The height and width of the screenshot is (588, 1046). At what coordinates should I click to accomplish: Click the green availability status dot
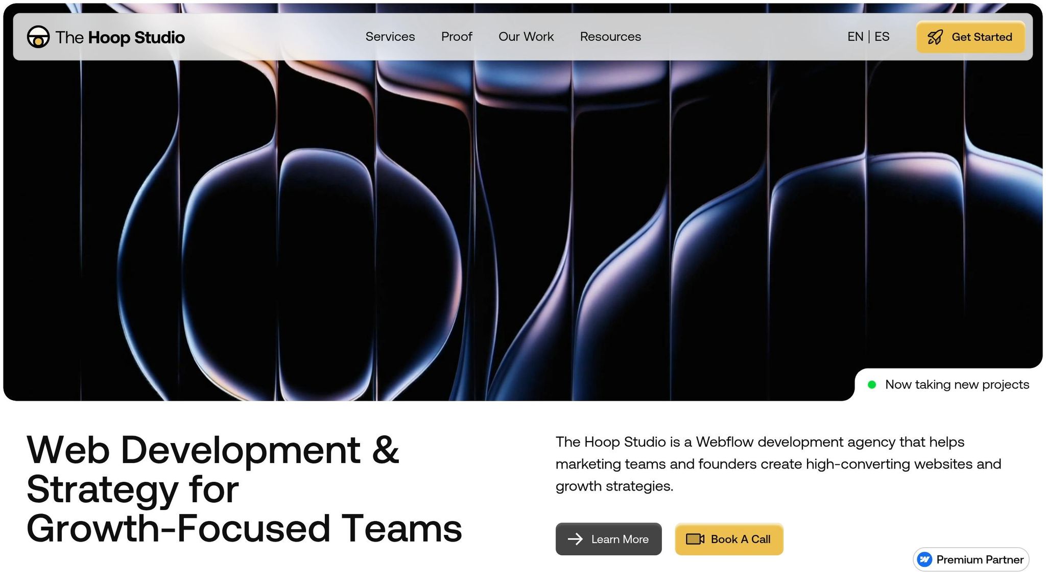[872, 385]
